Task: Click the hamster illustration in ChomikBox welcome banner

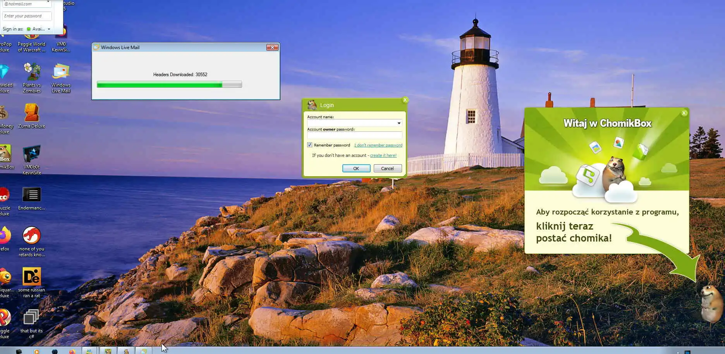Action: (x=614, y=175)
